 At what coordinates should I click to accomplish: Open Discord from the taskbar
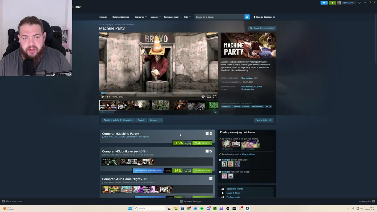[208, 208]
